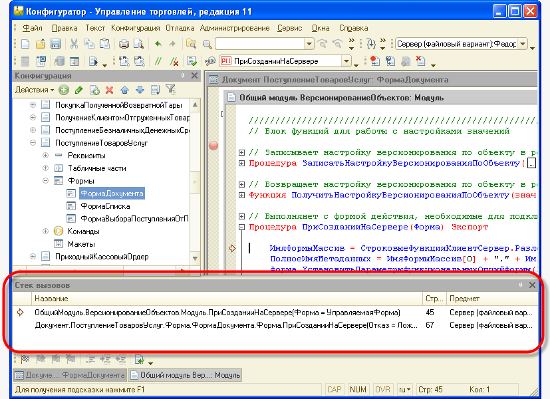Select the ОбщийМодуль.ВерсионированиеОбъектов call stack row
The image size is (550, 399).
coord(275,313)
